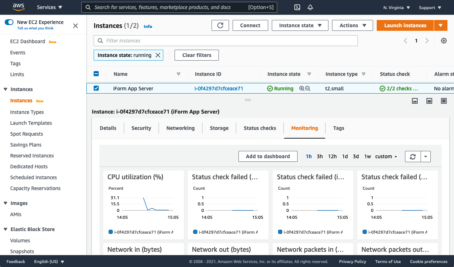Uncheck the iForm App Server row checkbox
Viewport: 454px width, 267px height.
96,88
